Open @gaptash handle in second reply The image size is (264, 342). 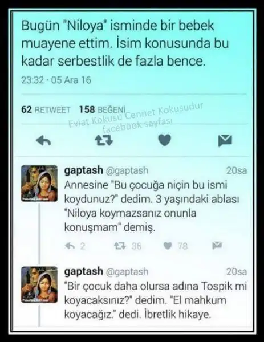[x=127, y=272]
